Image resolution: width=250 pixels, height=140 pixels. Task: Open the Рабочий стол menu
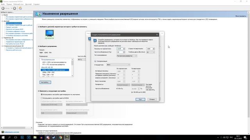(x=18, y=4)
